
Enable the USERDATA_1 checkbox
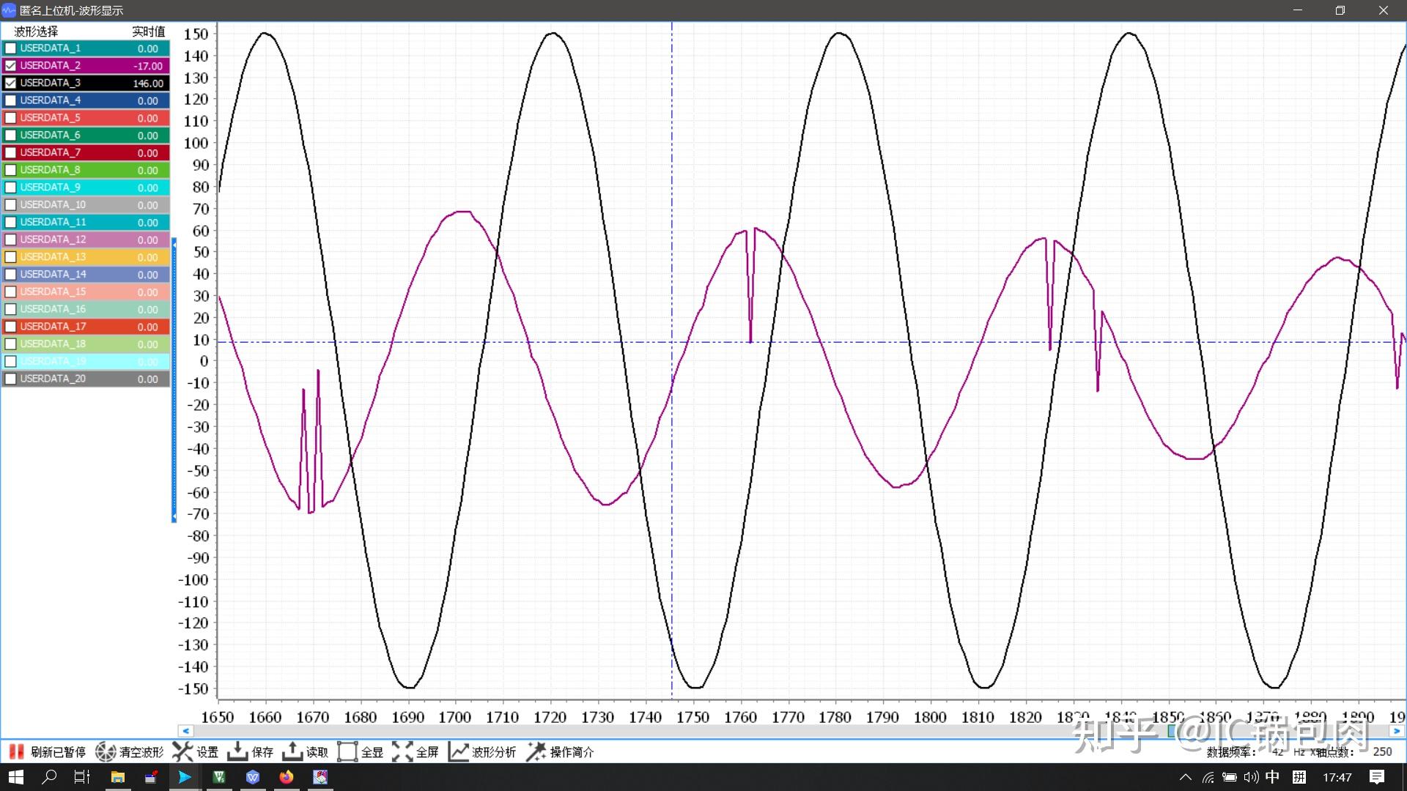pyautogui.click(x=11, y=48)
